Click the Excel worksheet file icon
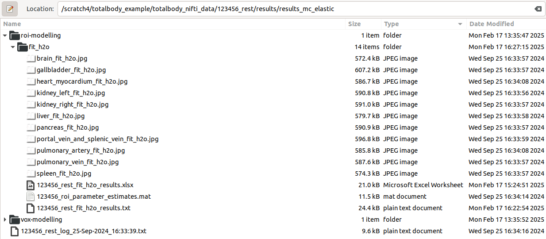This screenshot has height=239, width=546. click(31, 185)
